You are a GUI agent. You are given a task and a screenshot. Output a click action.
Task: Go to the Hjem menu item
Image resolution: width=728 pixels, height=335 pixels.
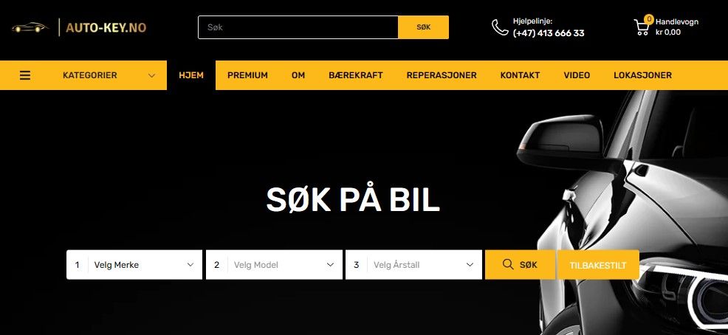click(191, 75)
